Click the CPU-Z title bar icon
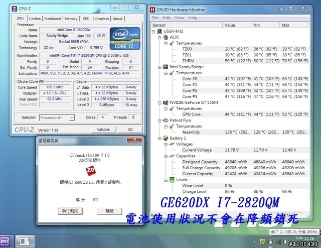The width and height of the screenshot is (321, 248). click(15, 9)
